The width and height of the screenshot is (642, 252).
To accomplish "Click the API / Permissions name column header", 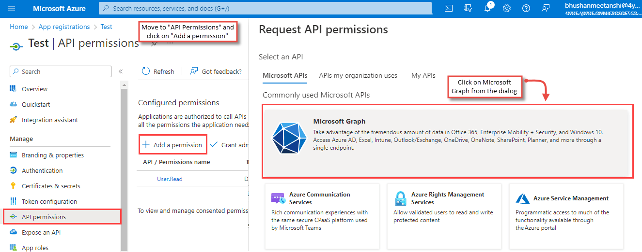I will [176, 162].
